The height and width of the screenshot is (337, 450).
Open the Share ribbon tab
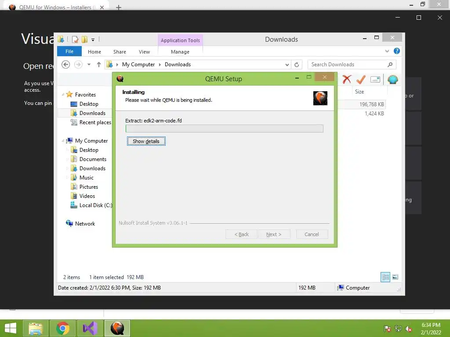[x=120, y=52]
